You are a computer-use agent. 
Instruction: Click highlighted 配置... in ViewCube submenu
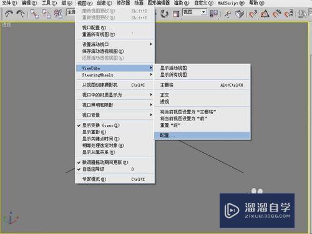(x=202, y=135)
